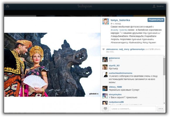
Task: Click the comments scrollbar down arrow
Action: point(164,103)
